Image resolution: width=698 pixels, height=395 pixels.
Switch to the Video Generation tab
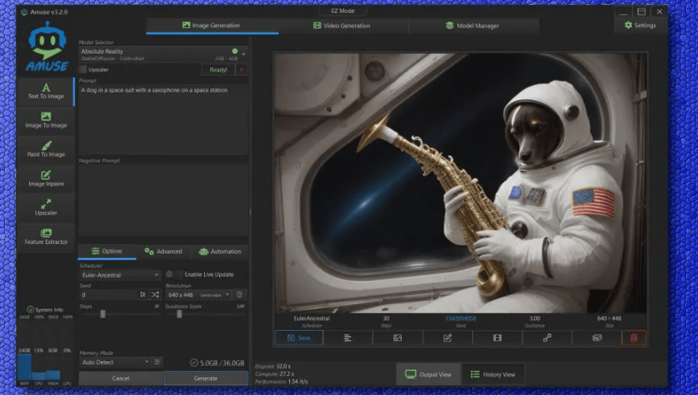342,26
